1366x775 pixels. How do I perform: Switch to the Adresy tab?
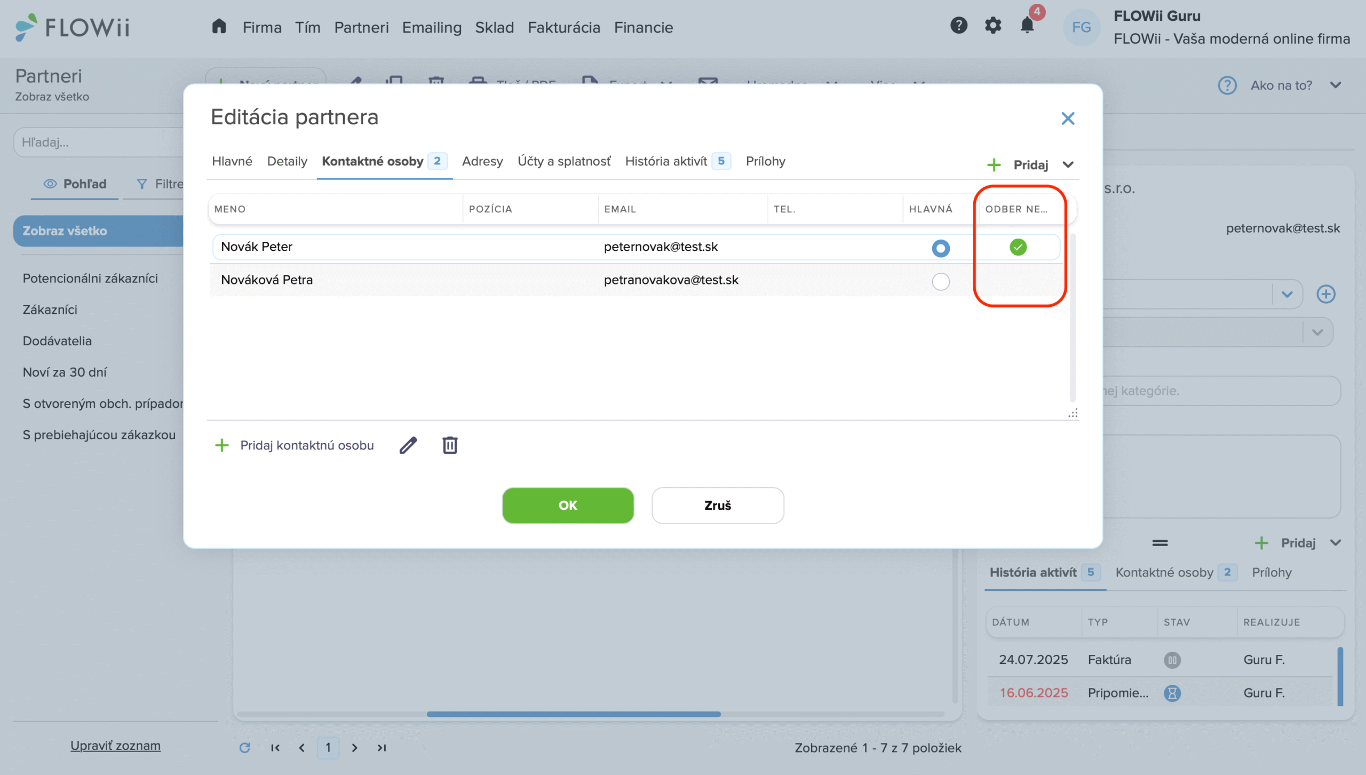(x=482, y=161)
